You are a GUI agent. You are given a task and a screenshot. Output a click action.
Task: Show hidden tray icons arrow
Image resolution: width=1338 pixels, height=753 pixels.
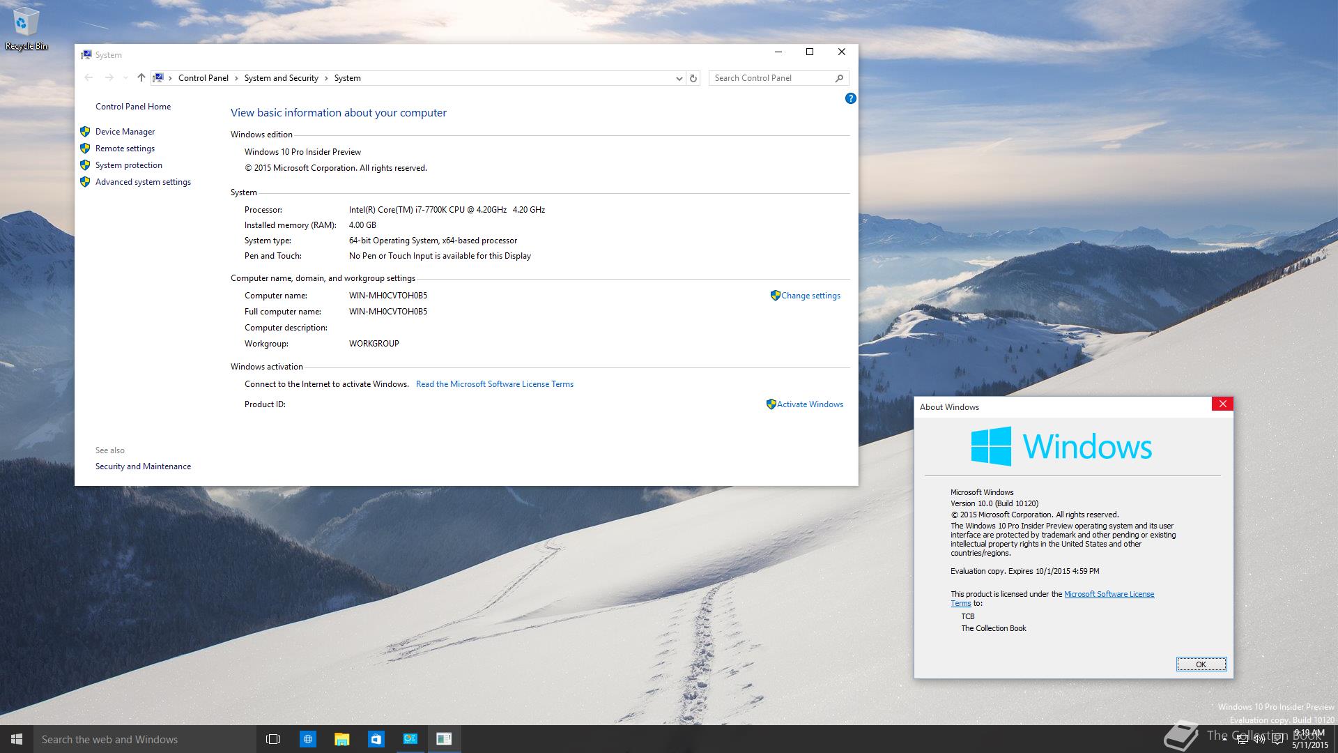pyautogui.click(x=1224, y=739)
